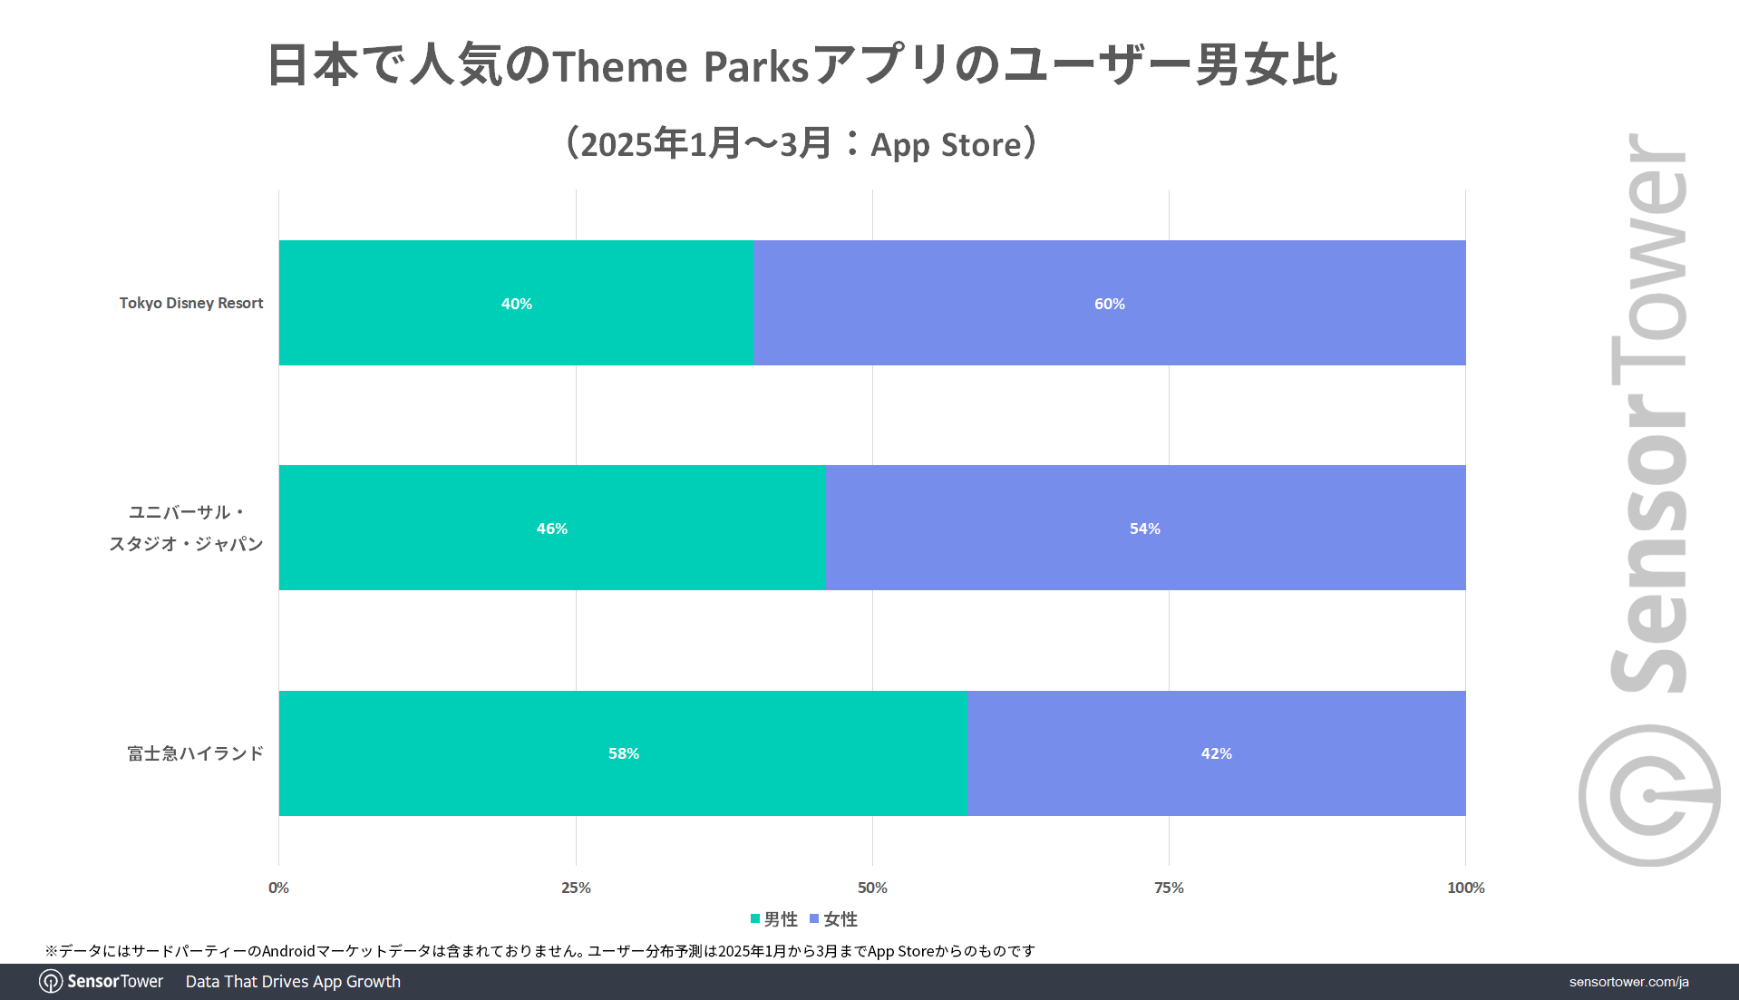
Task: Click the 100% x-axis tick label
Action: [x=1465, y=888]
